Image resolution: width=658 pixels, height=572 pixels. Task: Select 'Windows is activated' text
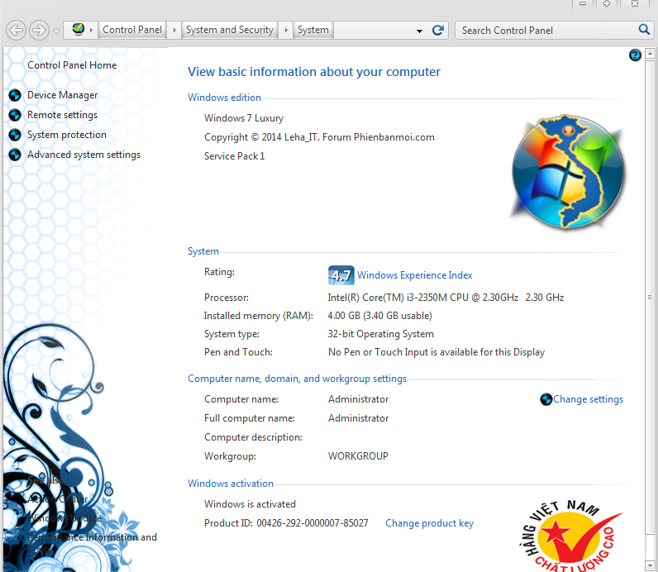(x=250, y=504)
